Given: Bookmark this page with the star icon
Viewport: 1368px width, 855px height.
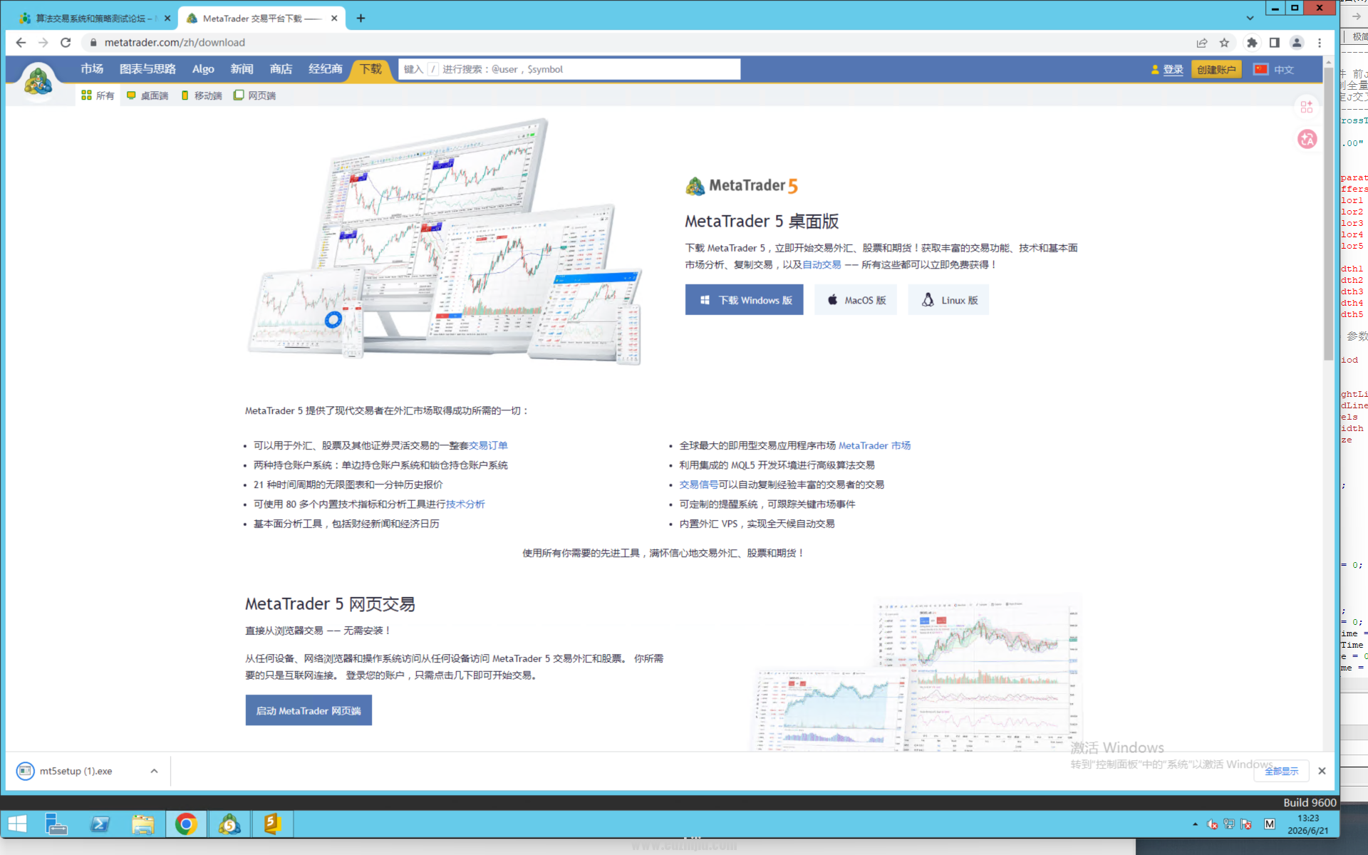Looking at the screenshot, I should pos(1224,43).
